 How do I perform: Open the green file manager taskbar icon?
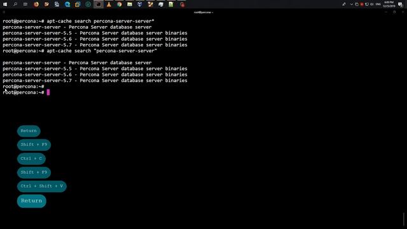(130, 4)
